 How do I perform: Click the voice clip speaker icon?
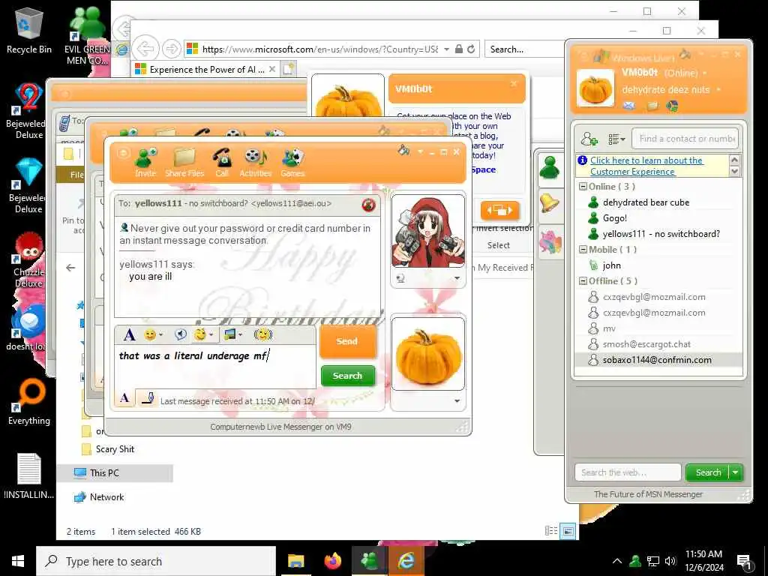[181, 334]
